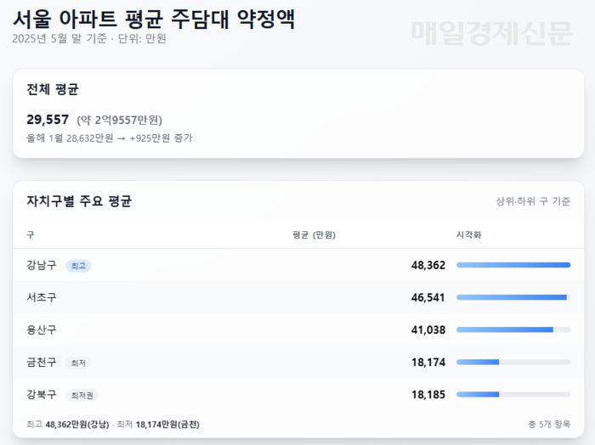
Task: Select the 최저권 badge beside 강북구
Action: 82,395
